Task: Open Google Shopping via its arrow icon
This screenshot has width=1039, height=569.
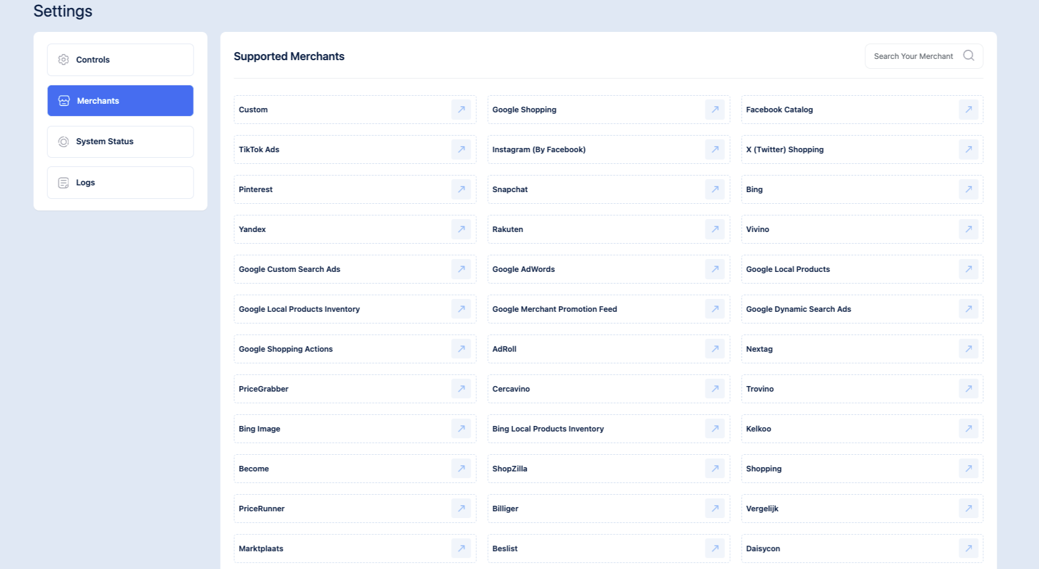Action: click(x=715, y=109)
